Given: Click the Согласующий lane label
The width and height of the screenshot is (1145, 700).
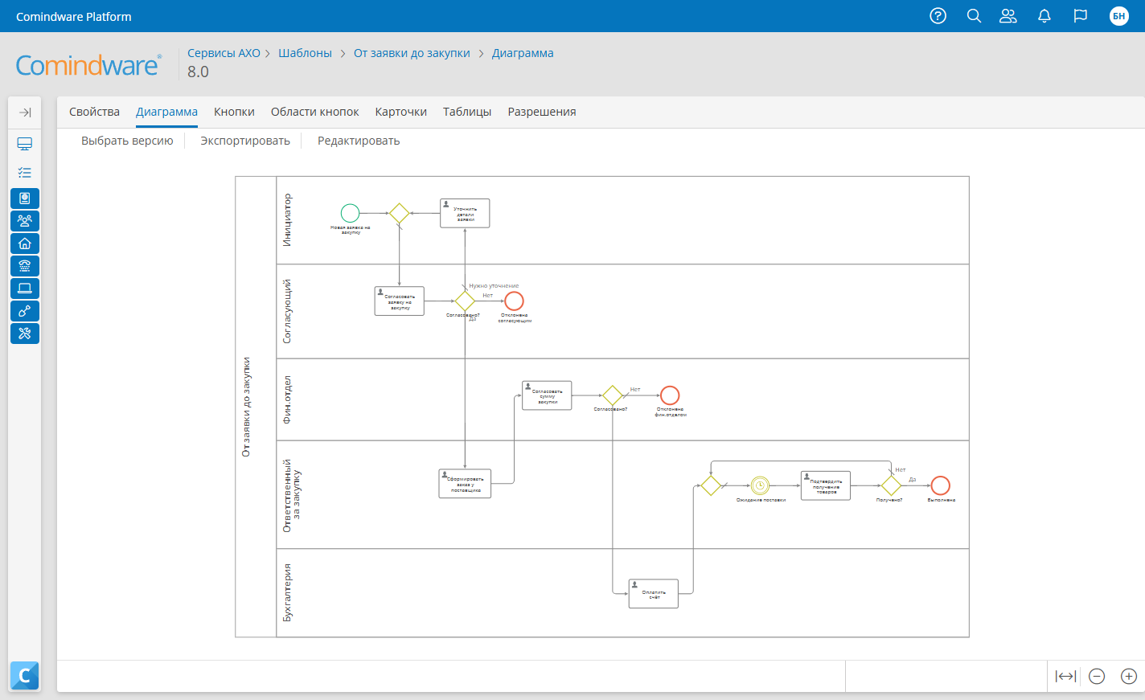Looking at the screenshot, I should (x=288, y=311).
